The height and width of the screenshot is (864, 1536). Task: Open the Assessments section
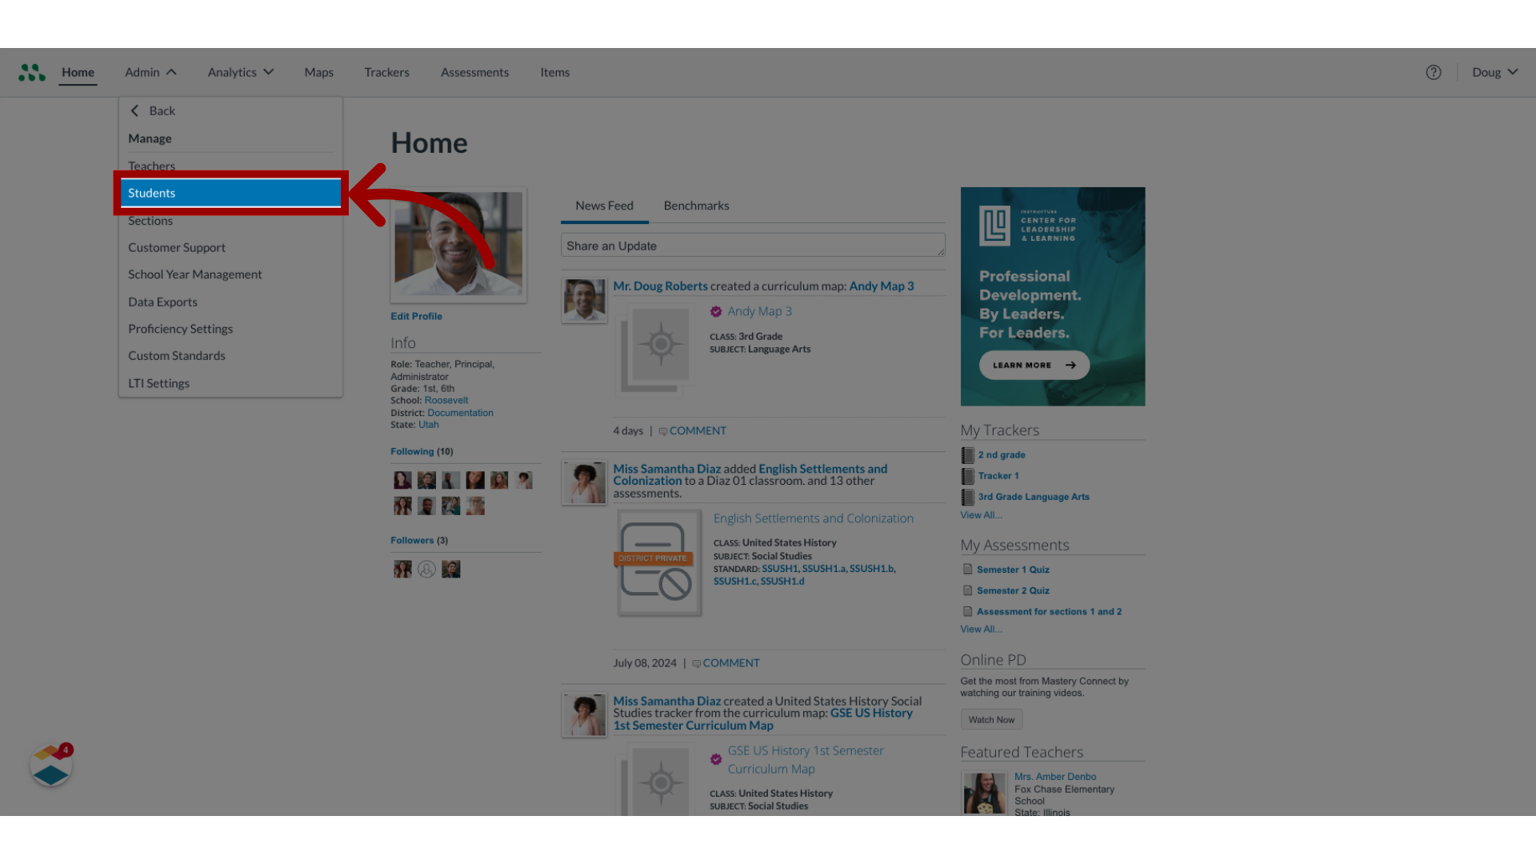474,72
